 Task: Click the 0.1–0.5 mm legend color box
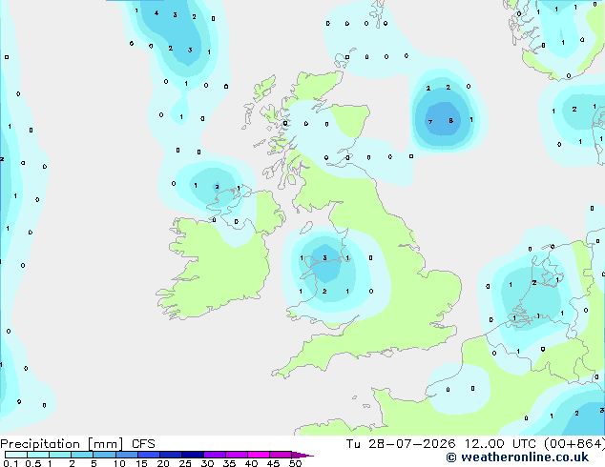pos(16,455)
